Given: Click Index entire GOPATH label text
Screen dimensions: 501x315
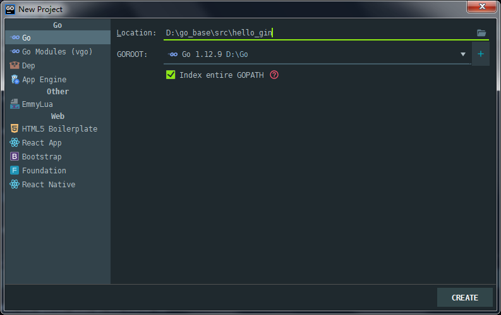Looking at the screenshot, I should pyautogui.click(x=221, y=75).
